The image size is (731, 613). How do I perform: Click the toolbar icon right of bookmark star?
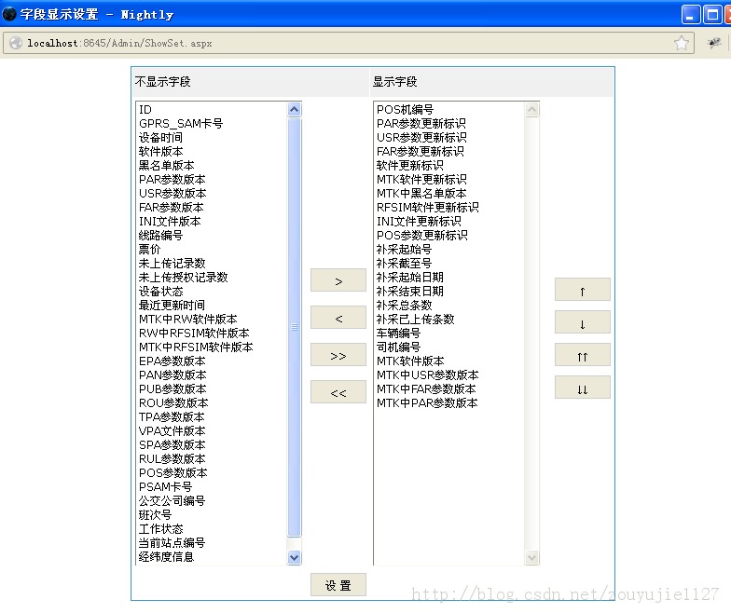[x=714, y=43]
